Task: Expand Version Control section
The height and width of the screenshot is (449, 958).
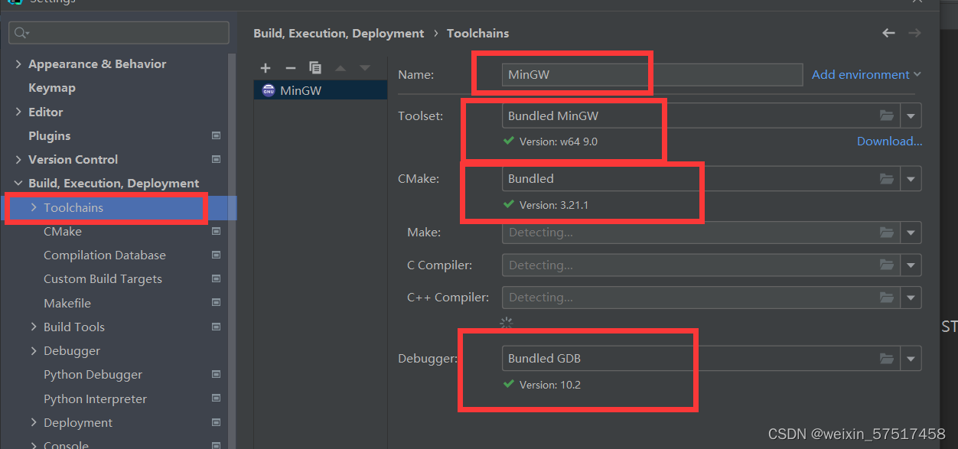Action: [18, 159]
